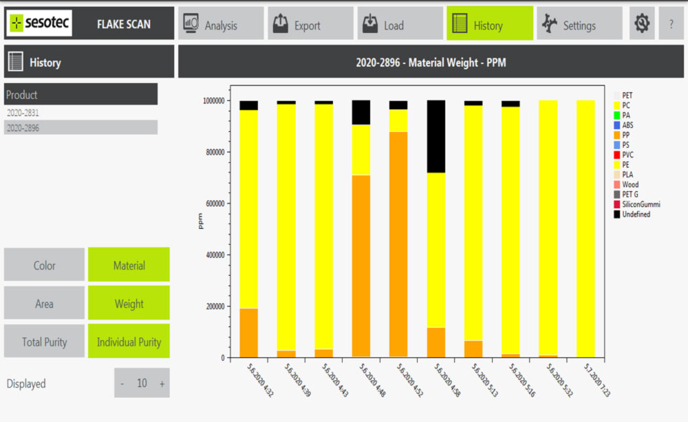Screen dimensions: 688x422
Task: Click the Analysis monitor icon
Action: coord(191,25)
